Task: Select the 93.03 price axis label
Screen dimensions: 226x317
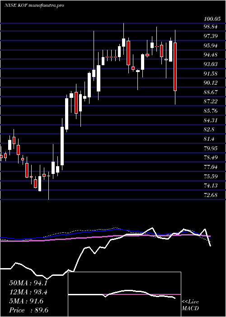Action: [211, 64]
